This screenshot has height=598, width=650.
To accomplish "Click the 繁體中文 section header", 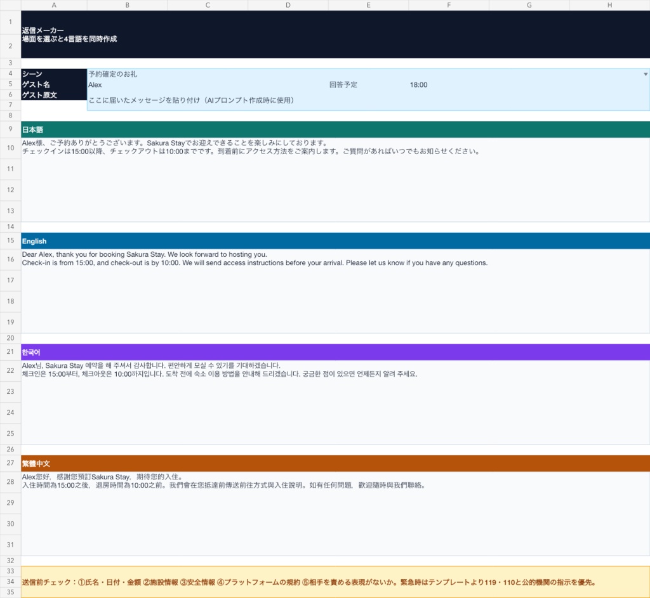I will (x=335, y=464).
